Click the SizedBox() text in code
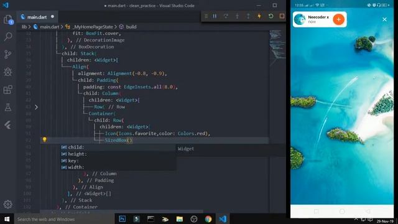The width and height of the screenshot is (398, 224). click(x=119, y=140)
